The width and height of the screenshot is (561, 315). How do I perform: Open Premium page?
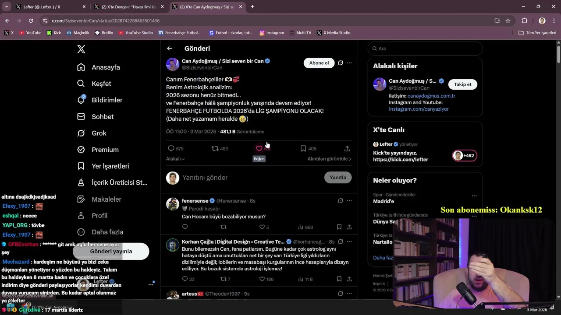tap(98, 150)
